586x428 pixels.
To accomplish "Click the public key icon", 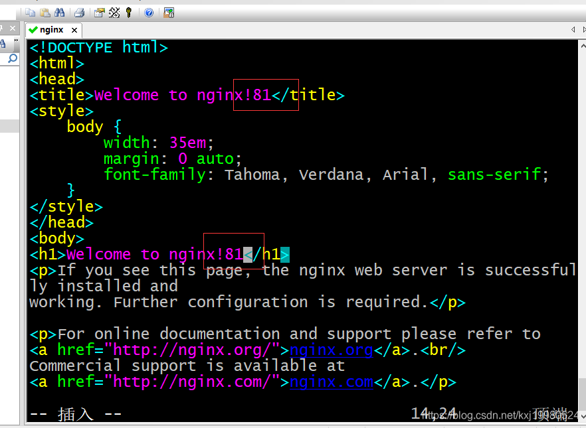I will pyautogui.click(x=129, y=13).
